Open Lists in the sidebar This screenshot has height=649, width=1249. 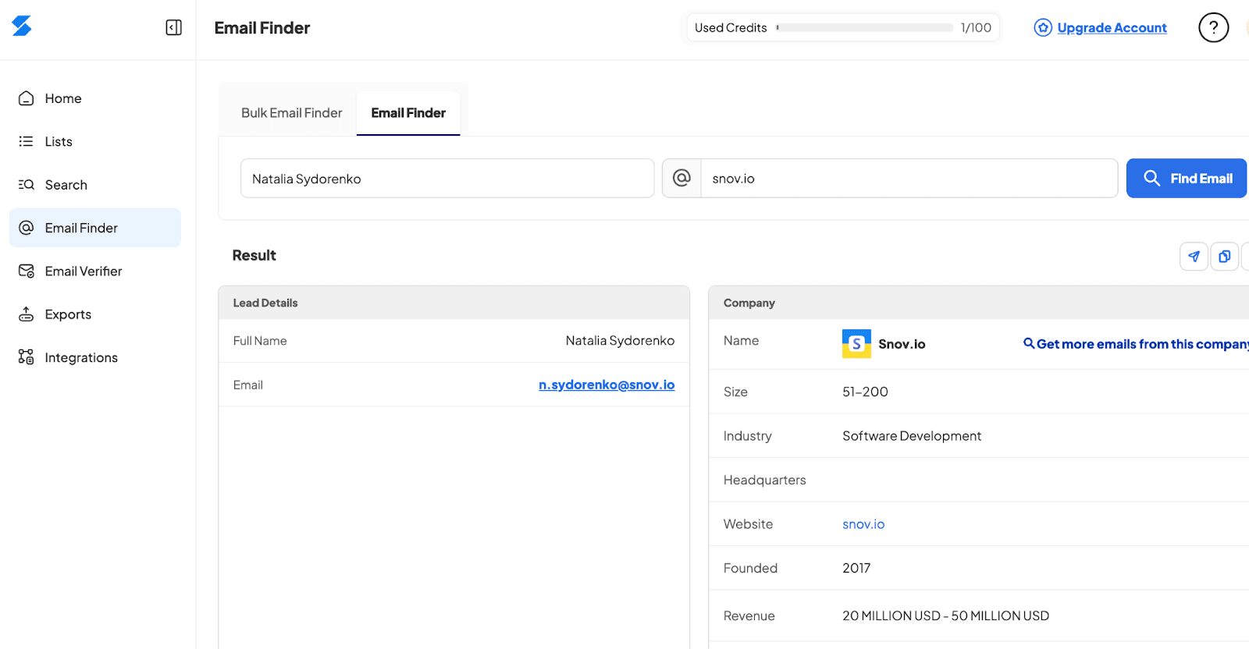[x=59, y=141]
